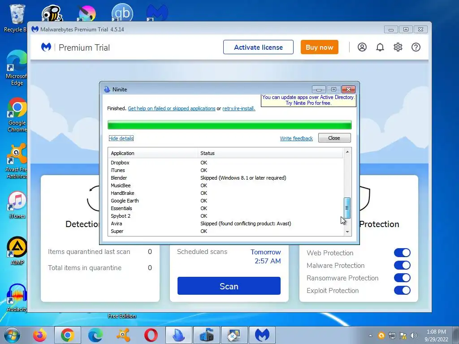The height and width of the screenshot is (344, 459).
Task: Click the Tomorrow 2:57 AM scheduled scan time
Action: [x=266, y=257]
